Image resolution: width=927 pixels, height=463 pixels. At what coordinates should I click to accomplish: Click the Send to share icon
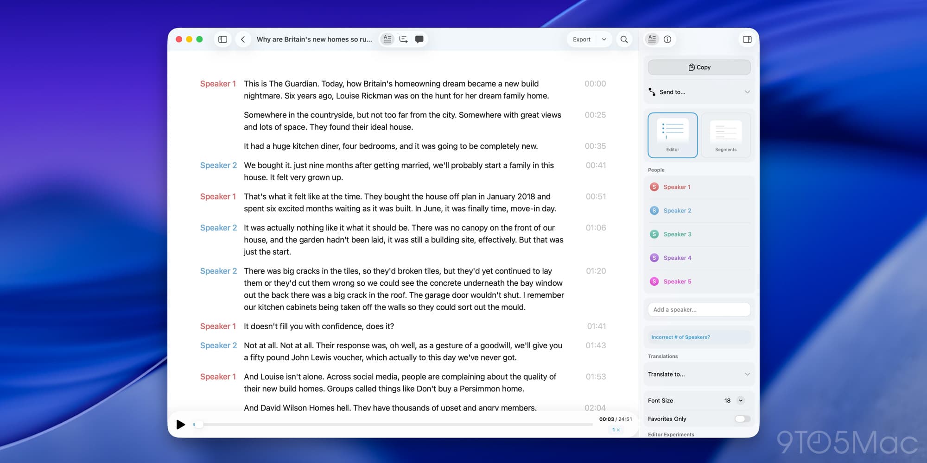(652, 92)
